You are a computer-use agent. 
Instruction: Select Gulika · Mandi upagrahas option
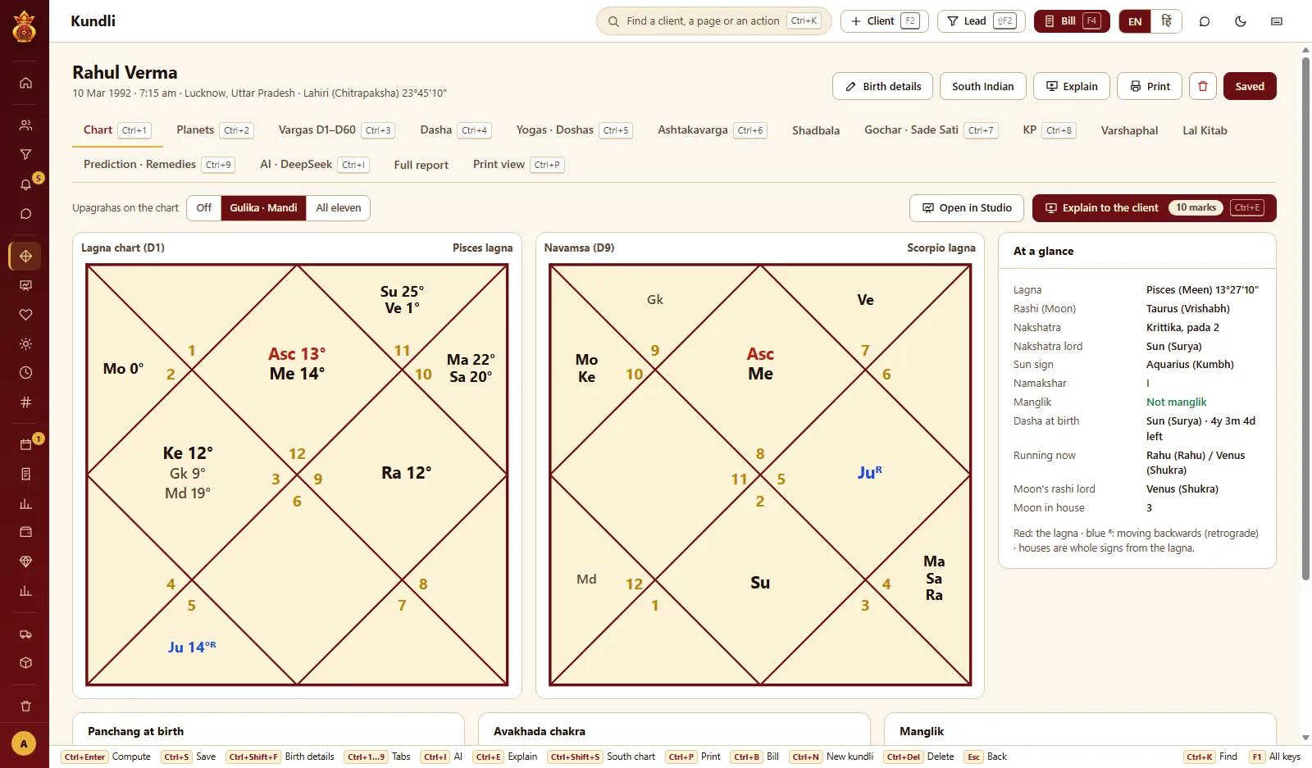coord(263,208)
